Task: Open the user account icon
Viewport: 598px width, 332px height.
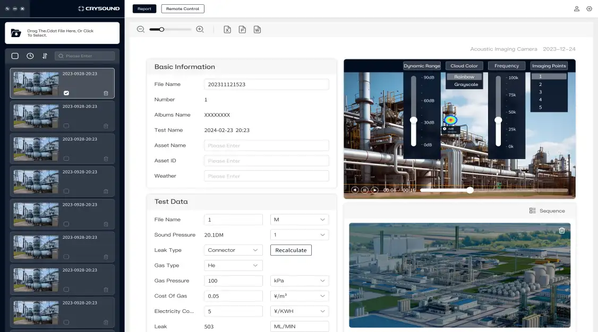Action: tap(577, 9)
